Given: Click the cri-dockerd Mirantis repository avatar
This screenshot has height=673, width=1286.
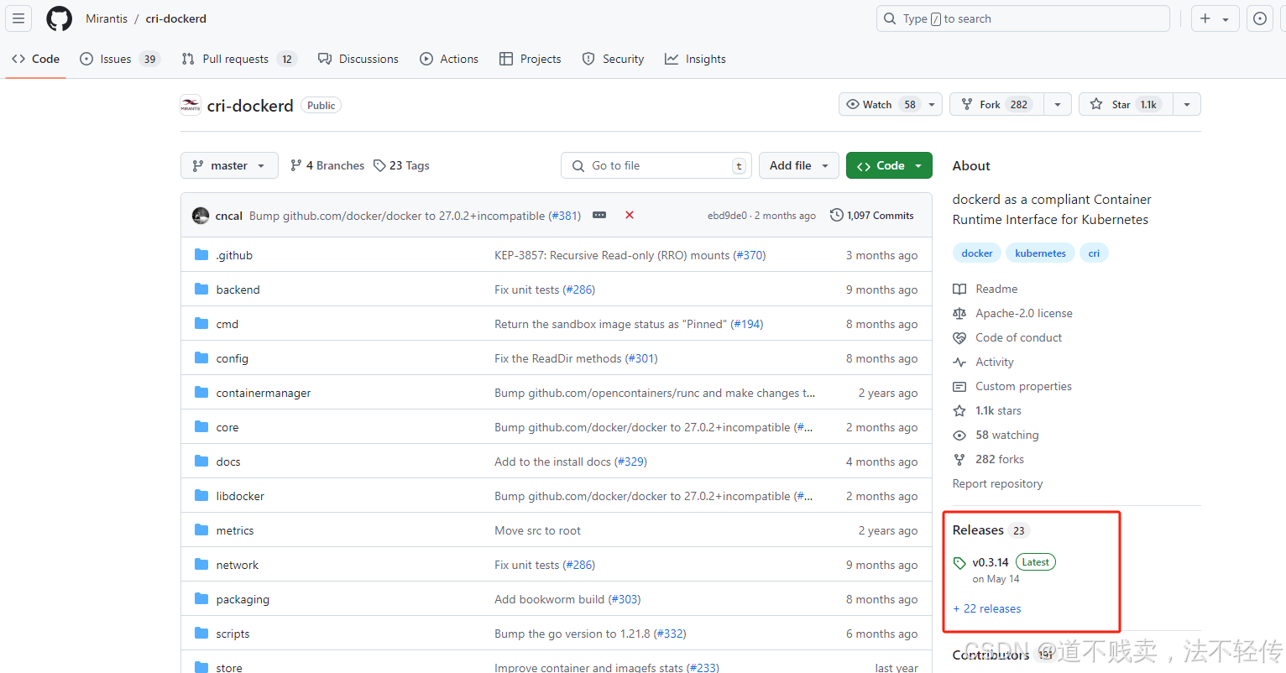Looking at the screenshot, I should pos(191,105).
